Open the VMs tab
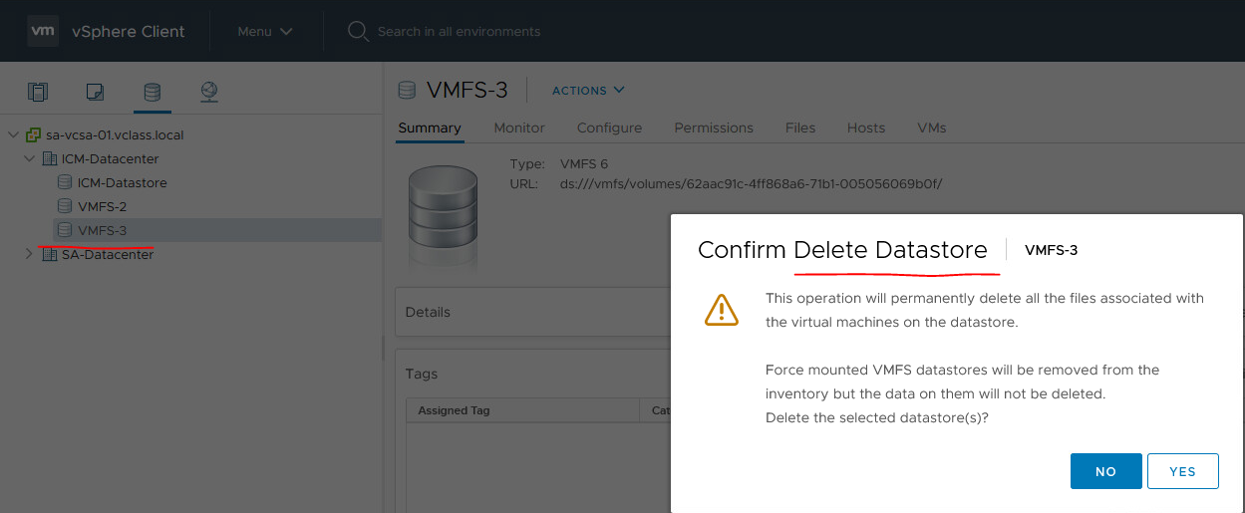1245x513 pixels. coord(932,128)
